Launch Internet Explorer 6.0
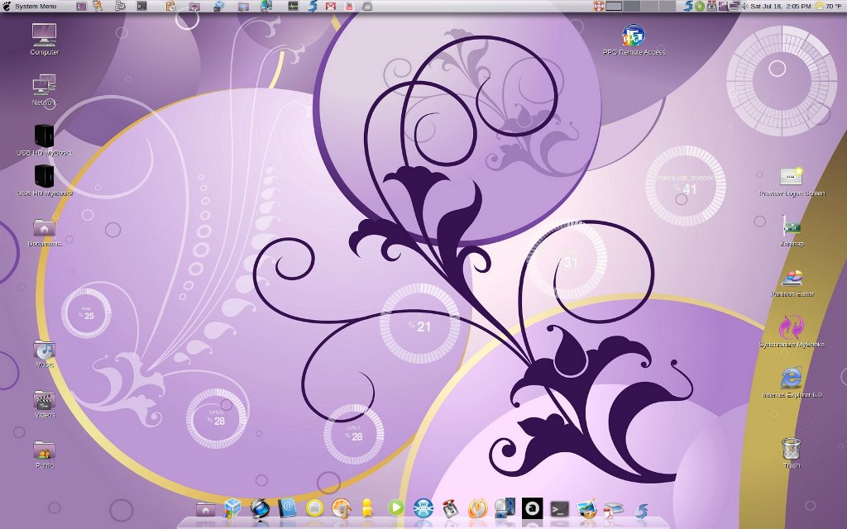This screenshot has width=847, height=529. pyautogui.click(x=792, y=382)
